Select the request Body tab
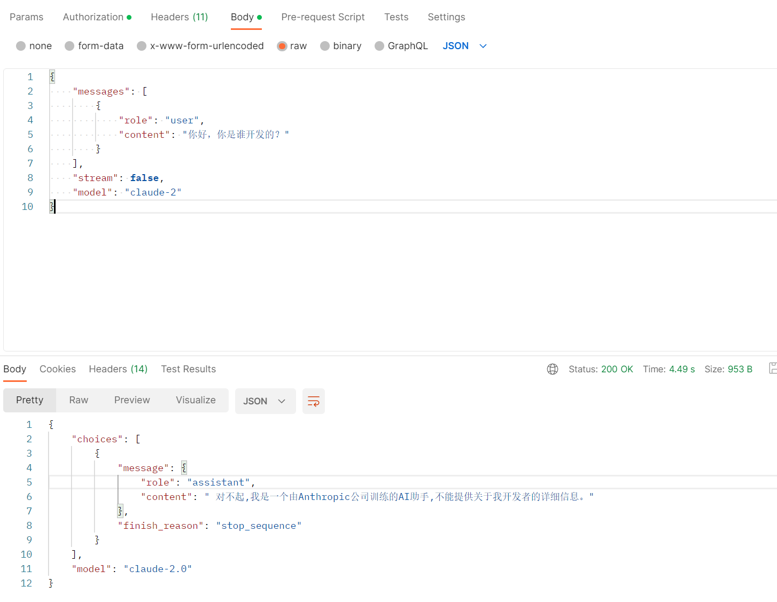This screenshot has width=777, height=602. click(246, 17)
